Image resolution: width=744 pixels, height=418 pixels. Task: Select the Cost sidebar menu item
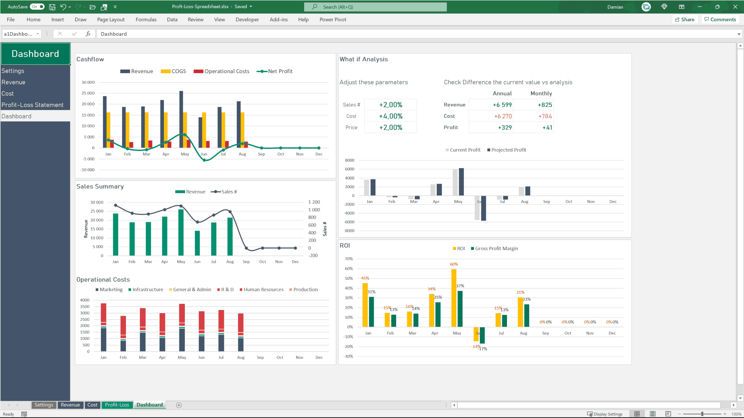7,93
